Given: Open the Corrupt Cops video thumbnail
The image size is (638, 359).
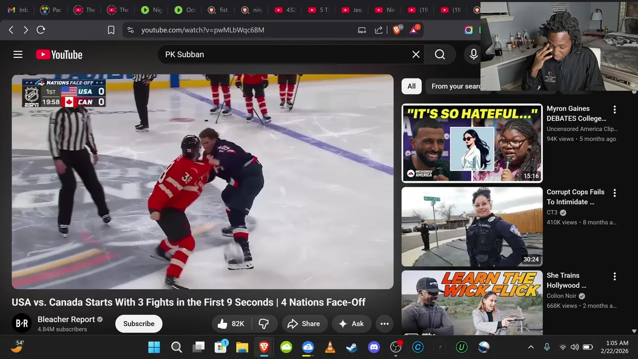Looking at the screenshot, I should pyautogui.click(x=472, y=226).
